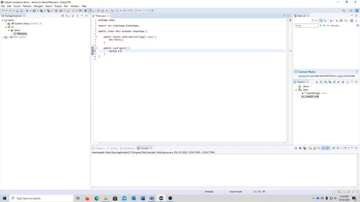Open the Refactor menu

coord(27,6)
